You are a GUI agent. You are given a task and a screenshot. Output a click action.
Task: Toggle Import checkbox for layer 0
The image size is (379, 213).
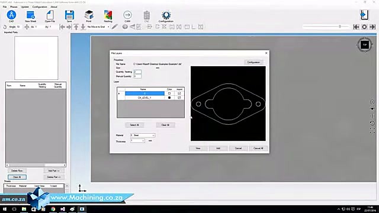tap(179, 93)
